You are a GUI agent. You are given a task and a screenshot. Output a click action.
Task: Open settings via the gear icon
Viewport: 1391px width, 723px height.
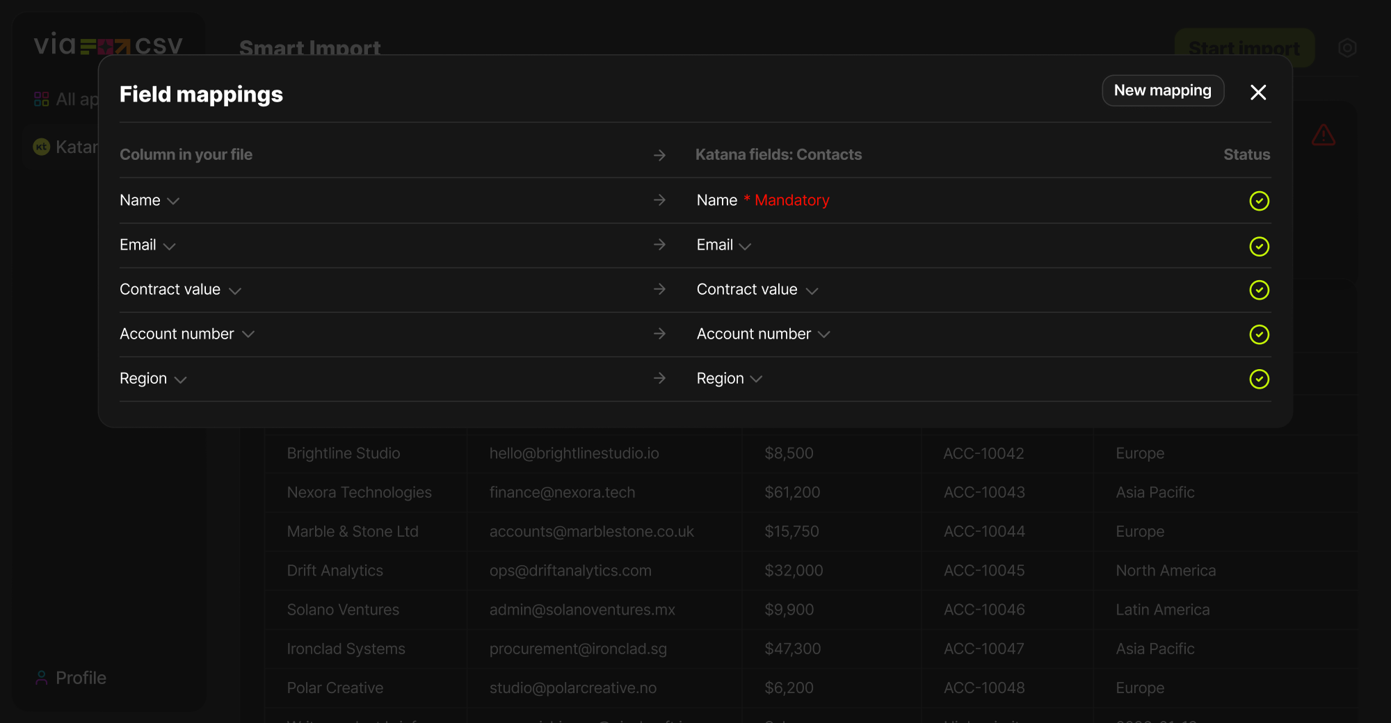click(x=1347, y=48)
